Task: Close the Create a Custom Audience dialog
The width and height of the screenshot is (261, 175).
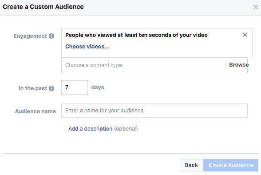Action: [x=256, y=7]
